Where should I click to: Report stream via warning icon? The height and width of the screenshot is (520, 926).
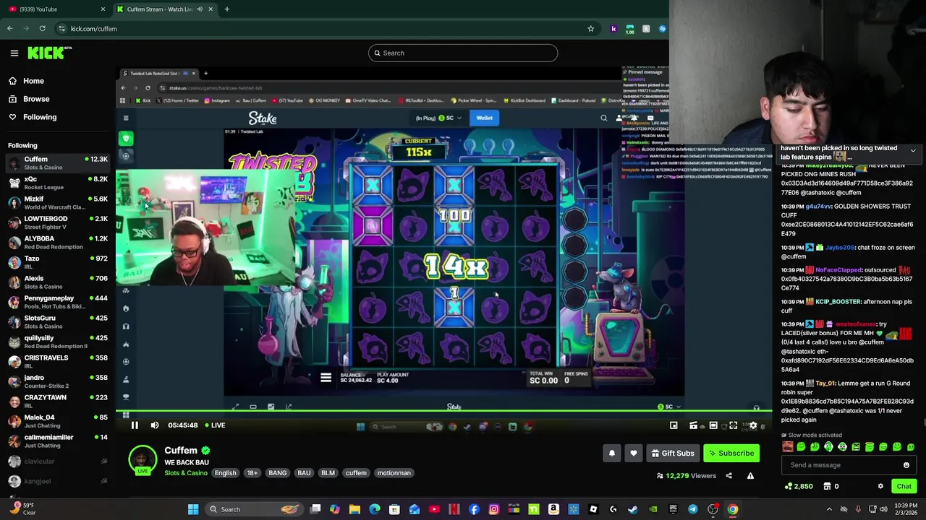tap(750, 476)
